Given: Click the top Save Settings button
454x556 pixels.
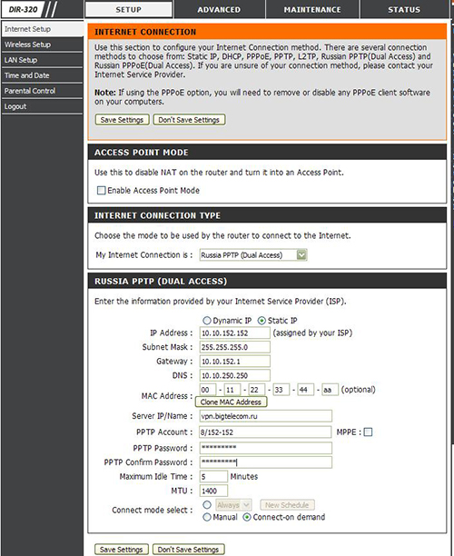Looking at the screenshot, I should 122,120.
